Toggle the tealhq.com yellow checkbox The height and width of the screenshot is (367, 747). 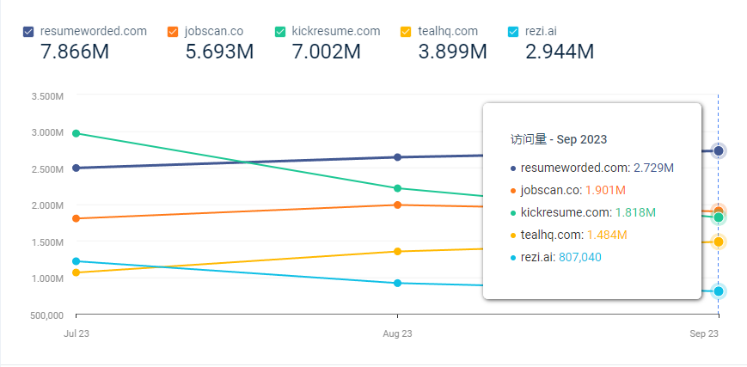406,32
